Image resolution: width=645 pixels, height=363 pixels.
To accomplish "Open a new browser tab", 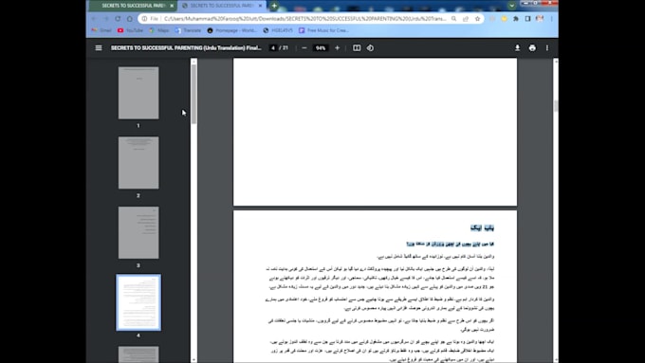I will [274, 6].
